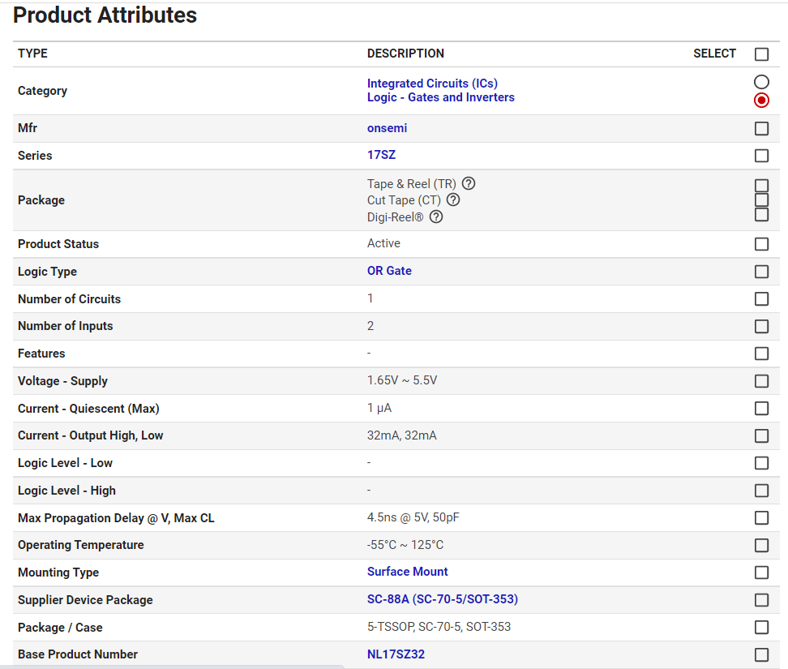Check the Operating Temperature row checkbox
Viewport: 788px width, 669px height.
pyautogui.click(x=761, y=545)
